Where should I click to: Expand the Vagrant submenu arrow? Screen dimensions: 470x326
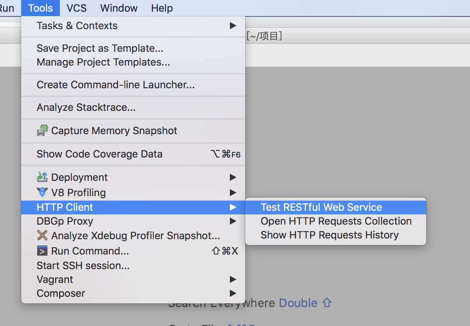(233, 279)
